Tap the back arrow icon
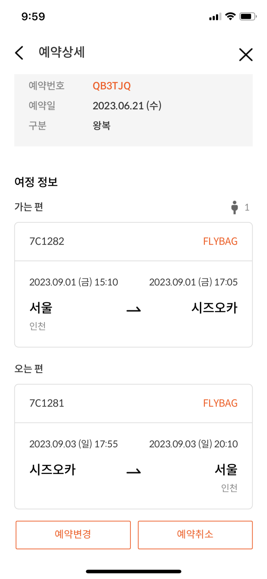This screenshot has height=579, width=267. (x=19, y=53)
